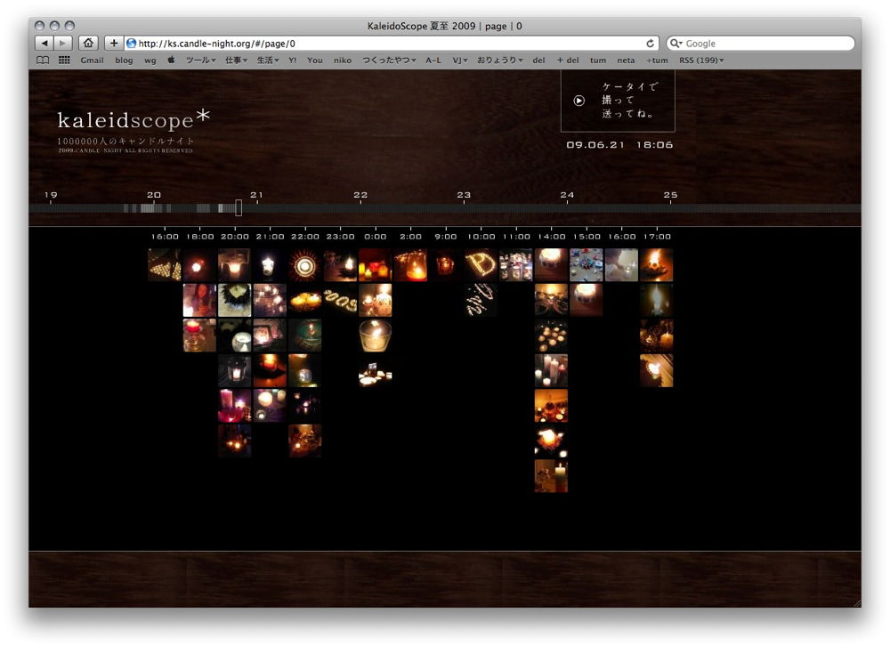The image size is (890, 647).
Task: Click the 20:00 column header
Action: (x=235, y=237)
